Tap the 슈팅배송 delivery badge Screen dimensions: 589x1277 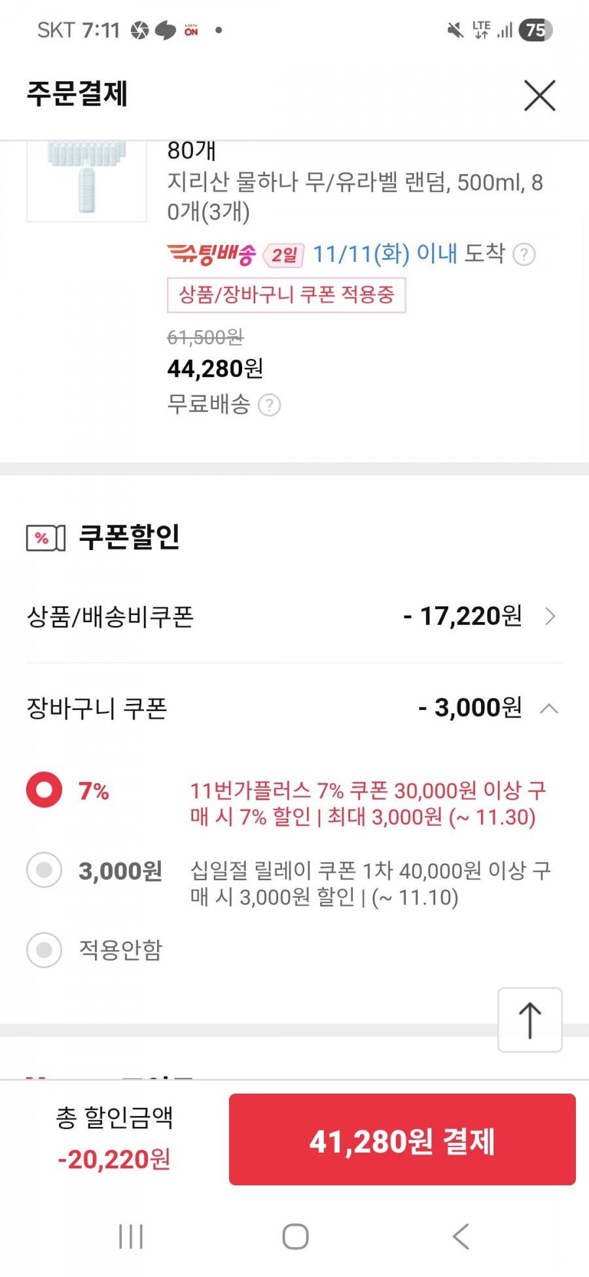[211, 254]
